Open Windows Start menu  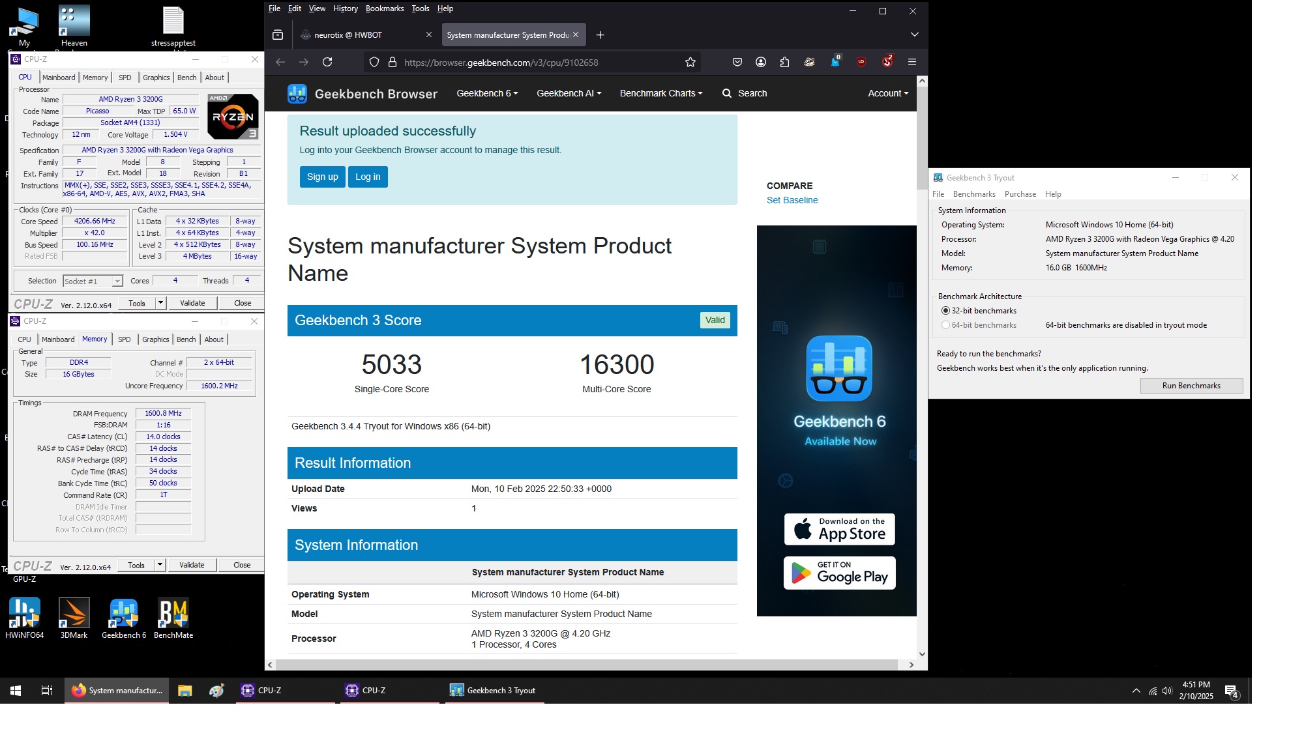pos(16,691)
